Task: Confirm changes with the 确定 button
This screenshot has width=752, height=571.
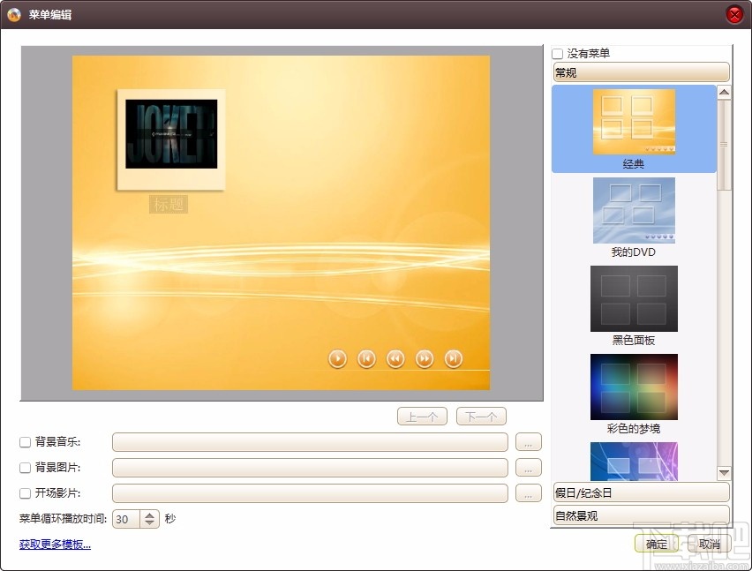Action: [x=657, y=544]
